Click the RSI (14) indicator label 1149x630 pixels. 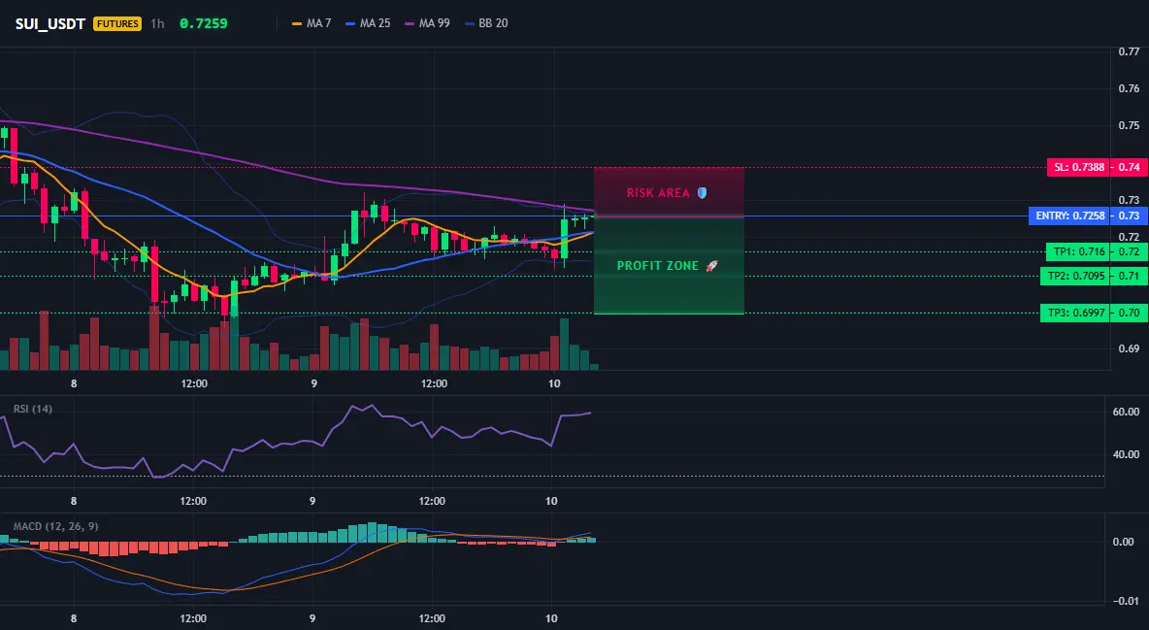pyautogui.click(x=33, y=409)
